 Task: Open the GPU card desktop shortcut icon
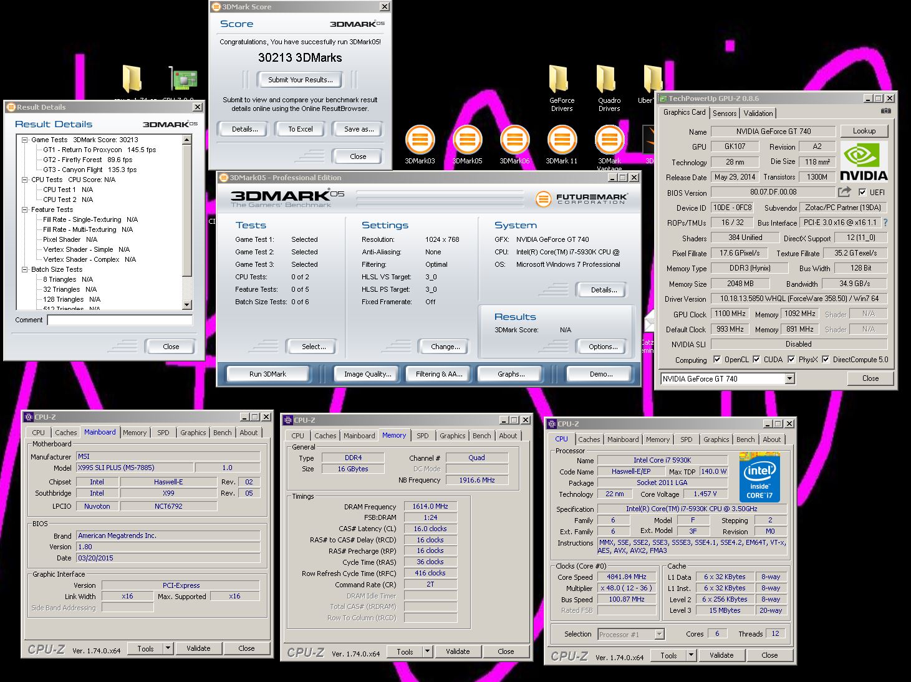pos(184,79)
